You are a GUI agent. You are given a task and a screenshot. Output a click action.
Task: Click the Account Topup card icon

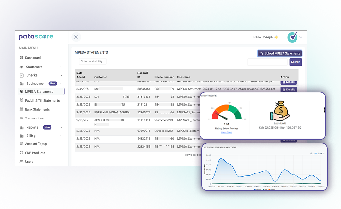coord(21,144)
